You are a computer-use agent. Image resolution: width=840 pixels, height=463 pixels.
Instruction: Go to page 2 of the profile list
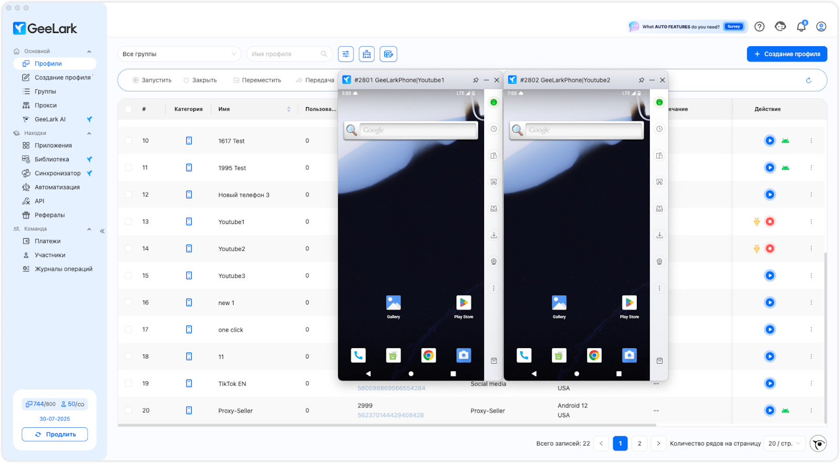click(639, 444)
